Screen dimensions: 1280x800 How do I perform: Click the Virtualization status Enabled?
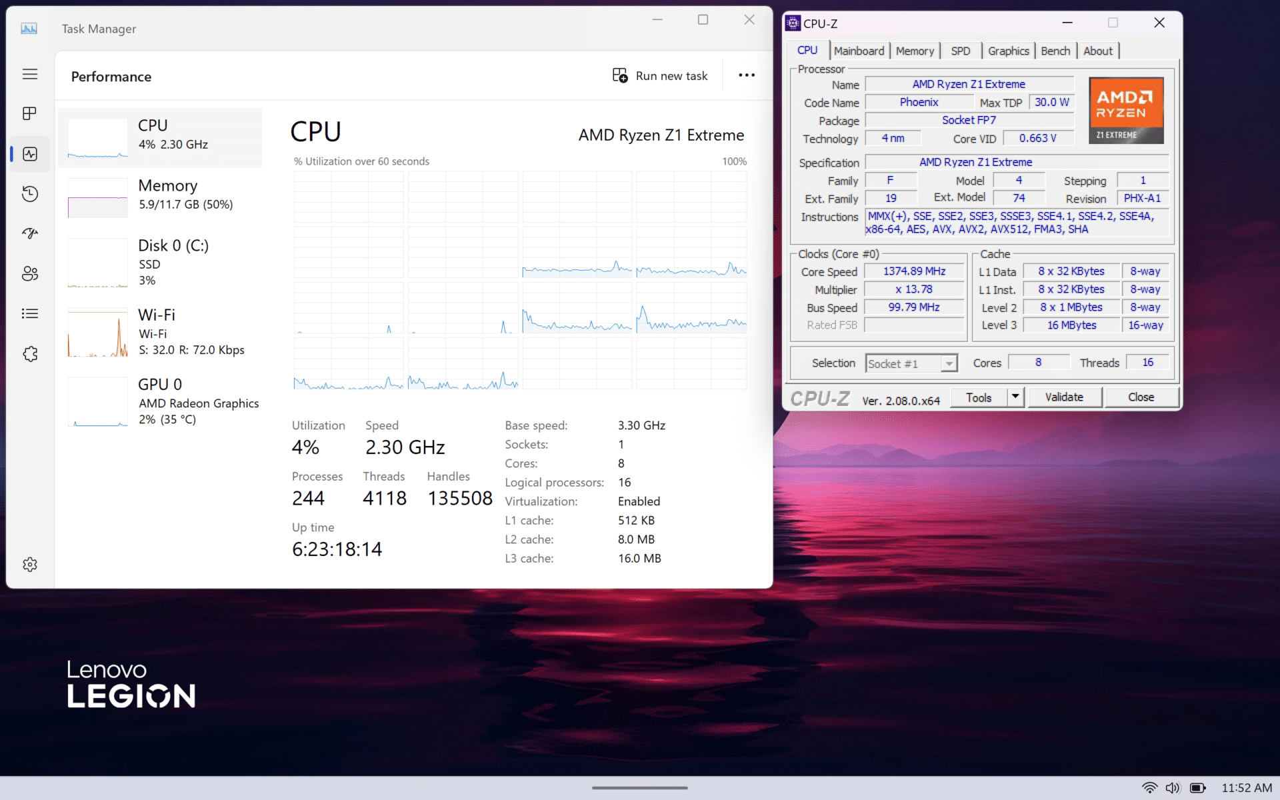coord(639,501)
